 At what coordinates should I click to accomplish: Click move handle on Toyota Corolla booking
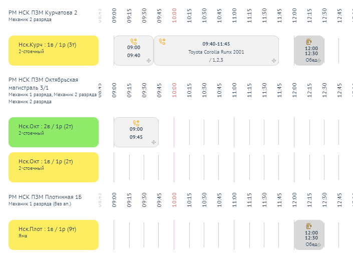pos(274,61)
